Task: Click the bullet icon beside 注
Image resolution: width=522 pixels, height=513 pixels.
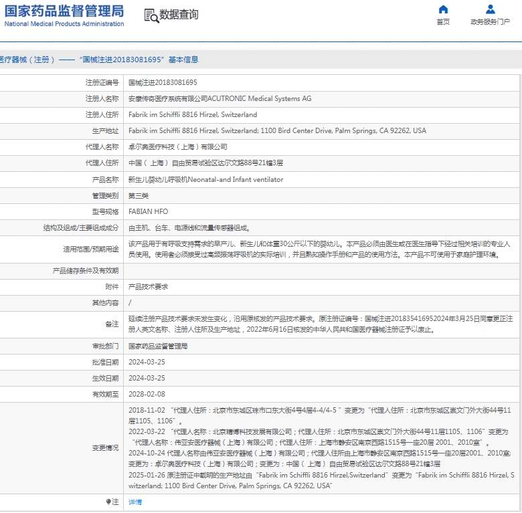Action: coord(108,502)
